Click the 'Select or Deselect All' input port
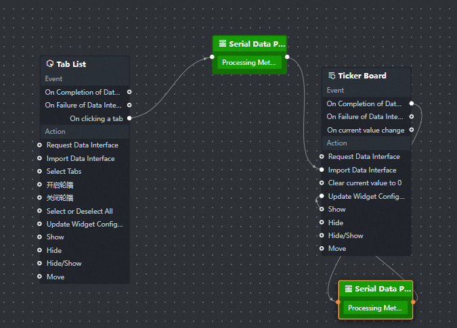457x328 pixels. click(x=40, y=211)
